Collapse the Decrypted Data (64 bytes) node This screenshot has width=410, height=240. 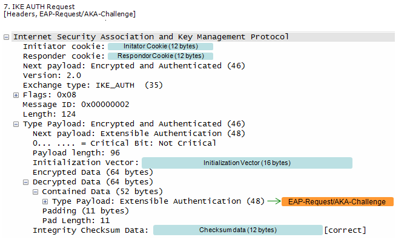tap(25, 183)
